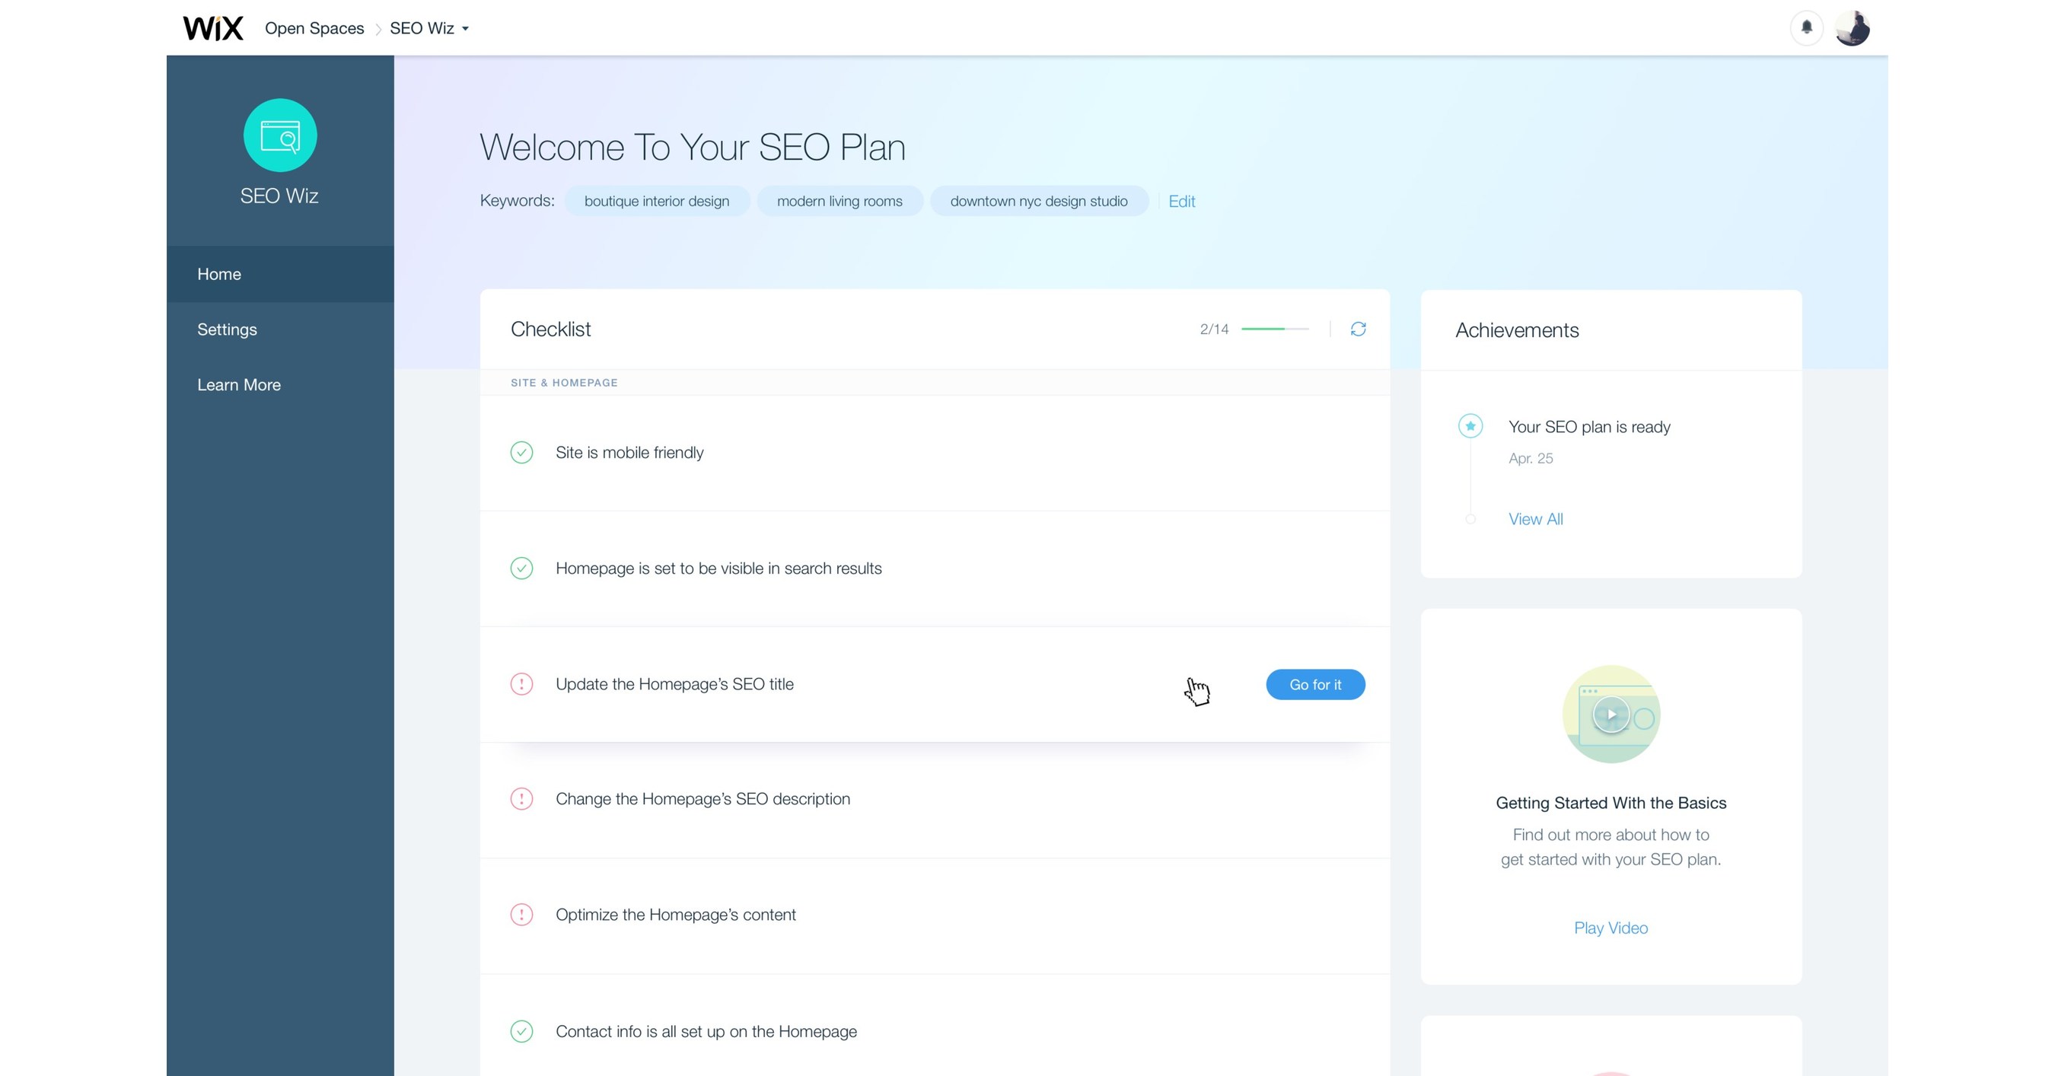Screen dimensions: 2055x1076
Task: Click the SEO Wiz sidebar logo icon
Action: click(x=280, y=135)
